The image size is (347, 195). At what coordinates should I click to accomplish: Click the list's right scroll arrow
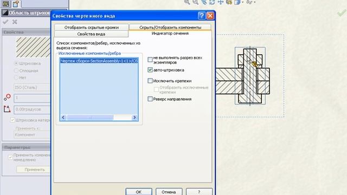pyautogui.click(x=134, y=118)
